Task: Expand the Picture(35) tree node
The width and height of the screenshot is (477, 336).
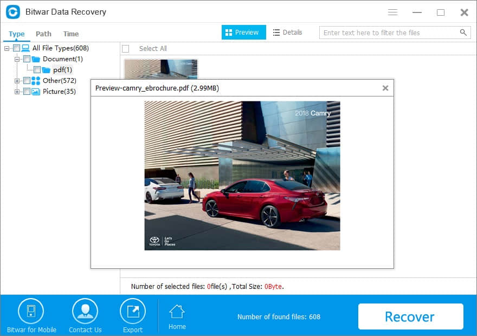Action: point(17,92)
